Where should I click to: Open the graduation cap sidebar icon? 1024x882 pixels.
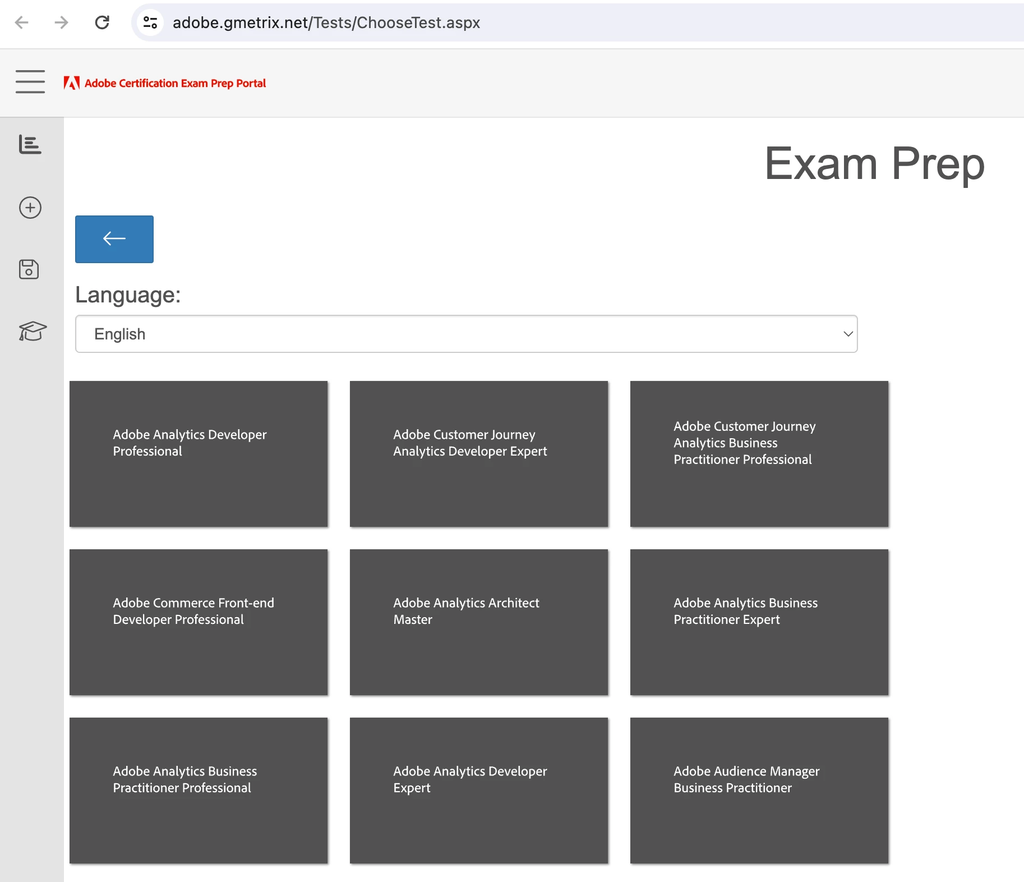pos(33,331)
